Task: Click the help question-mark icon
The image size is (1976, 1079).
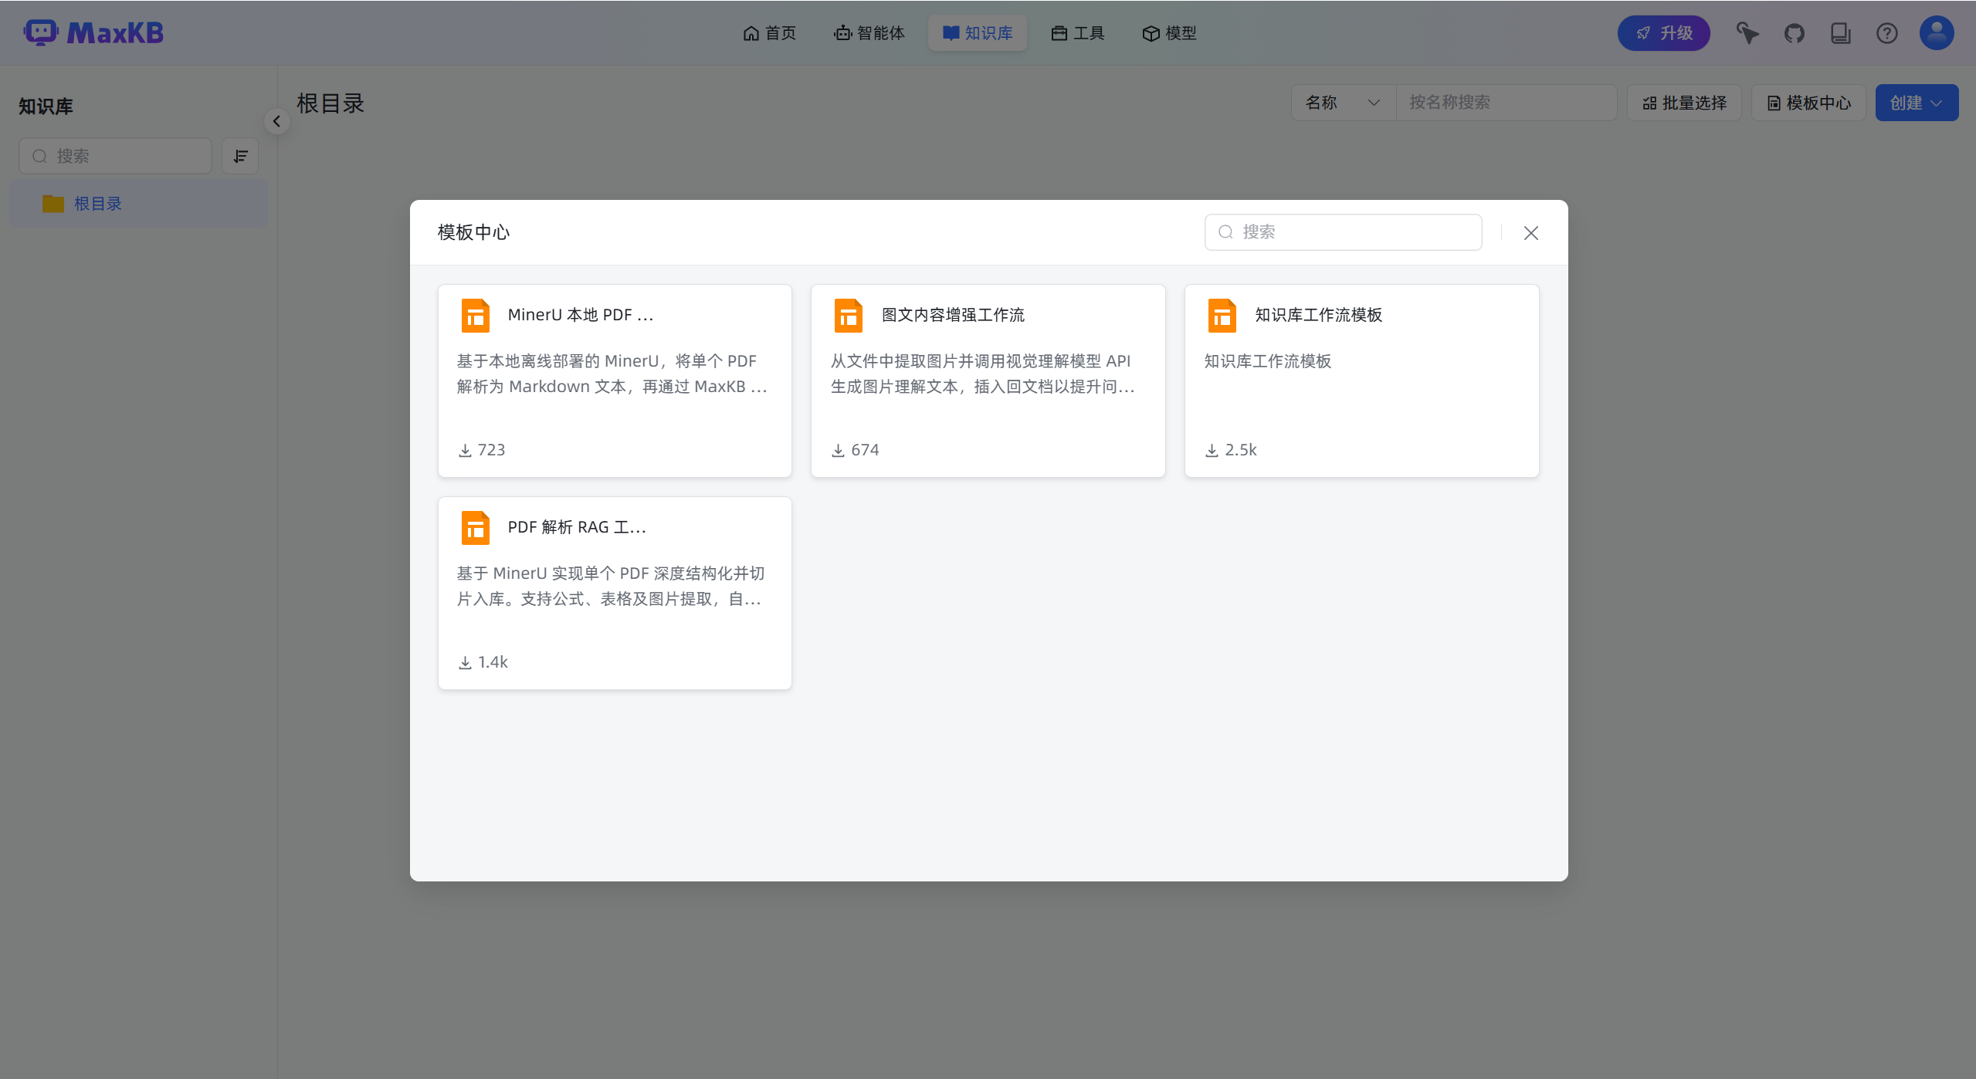Action: click(1887, 33)
